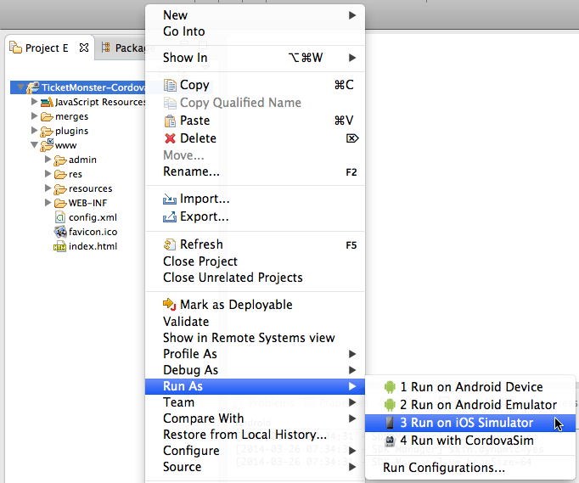The width and height of the screenshot is (579, 483).
Task: Click the CordovaSim icon in submenu
Action: (x=390, y=441)
